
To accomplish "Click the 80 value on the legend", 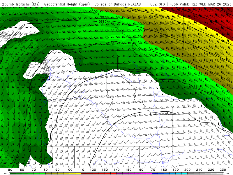I will tap(46, 170).
